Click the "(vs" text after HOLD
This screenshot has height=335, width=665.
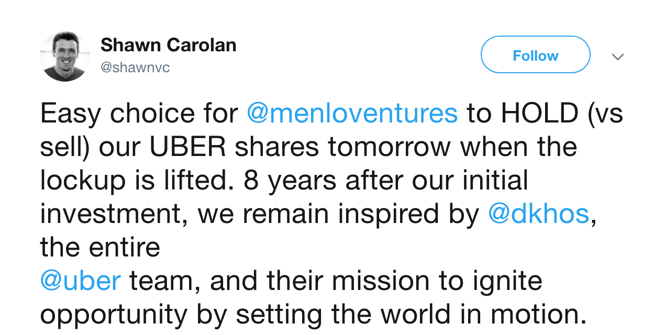click(x=605, y=114)
